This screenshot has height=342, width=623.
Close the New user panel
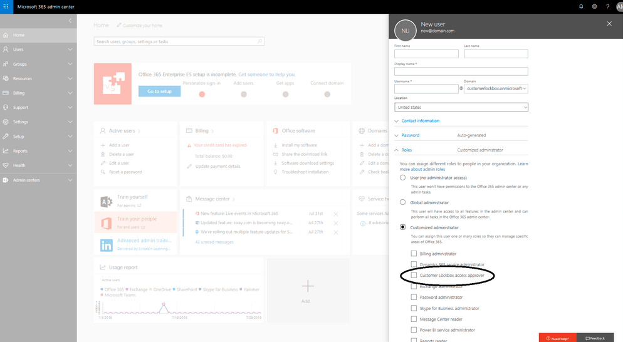(x=609, y=23)
